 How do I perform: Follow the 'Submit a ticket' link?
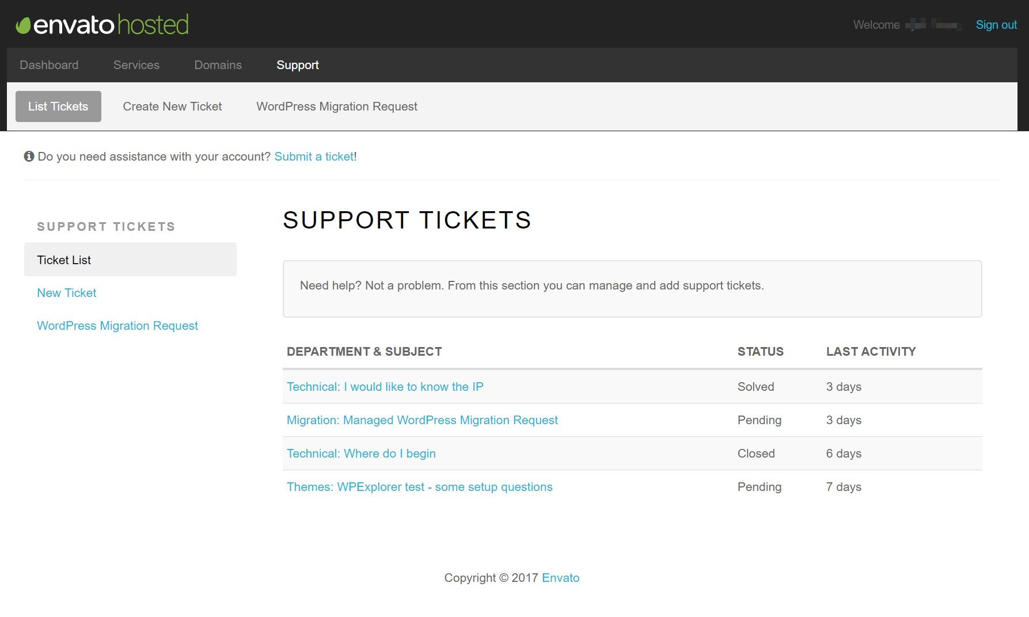[x=314, y=157]
